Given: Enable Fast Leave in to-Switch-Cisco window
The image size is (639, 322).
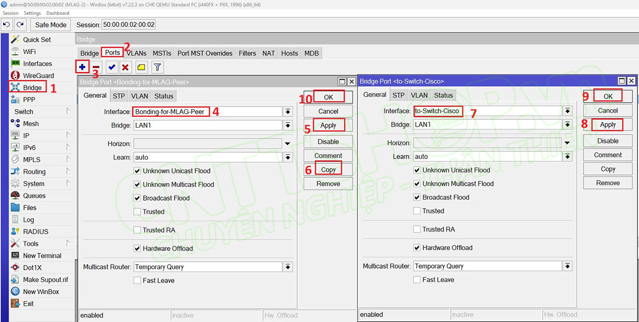Looking at the screenshot, I should (x=417, y=279).
